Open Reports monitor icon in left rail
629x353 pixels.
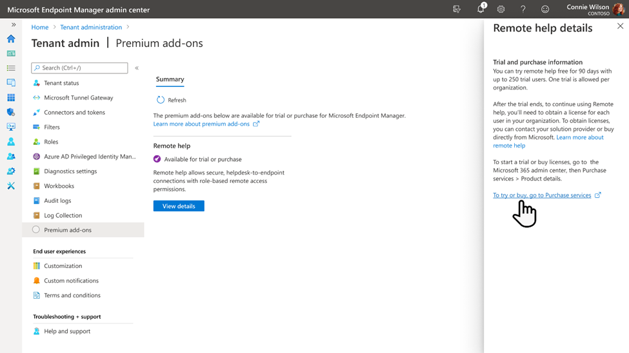(11, 127)
